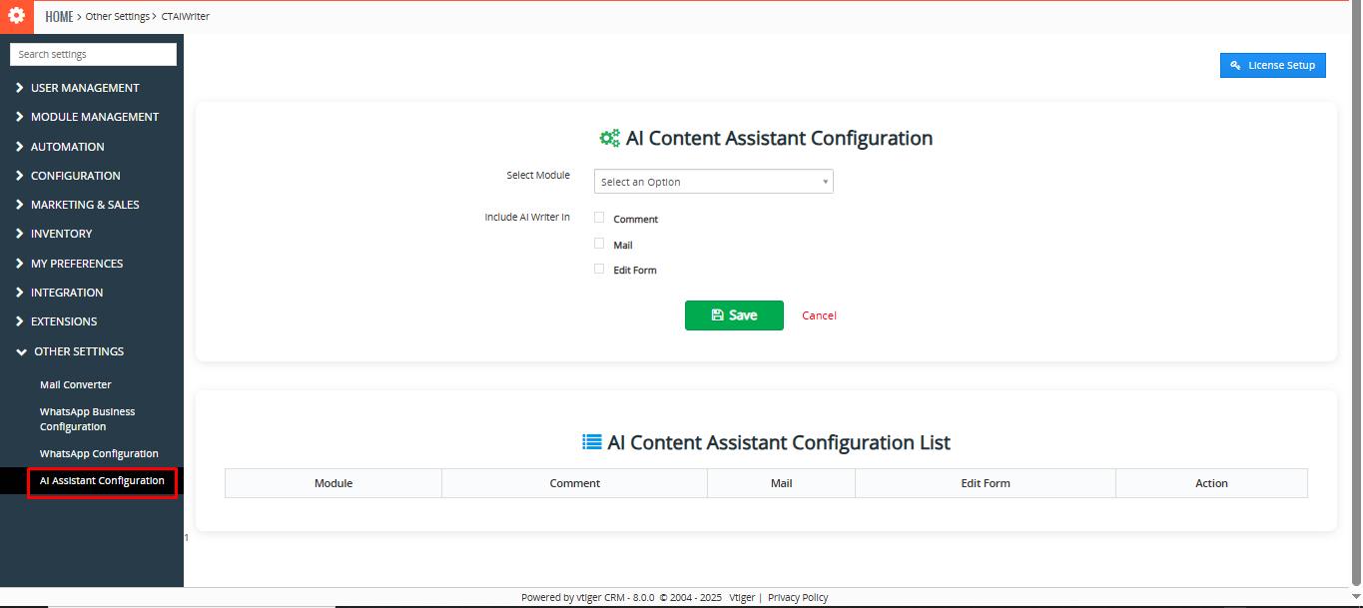Click the Edit Form column header

[986, 483]
